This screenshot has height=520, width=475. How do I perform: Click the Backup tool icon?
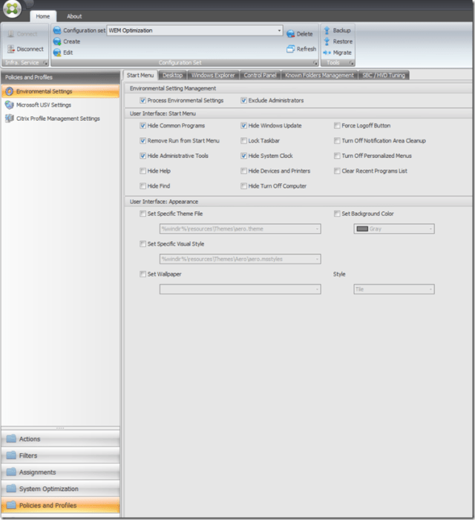(327, 30)
